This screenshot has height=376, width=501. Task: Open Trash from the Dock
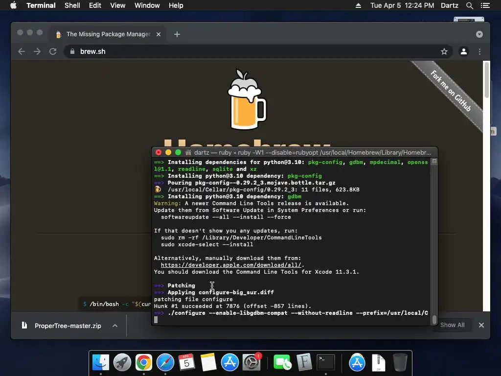[400, 363]
